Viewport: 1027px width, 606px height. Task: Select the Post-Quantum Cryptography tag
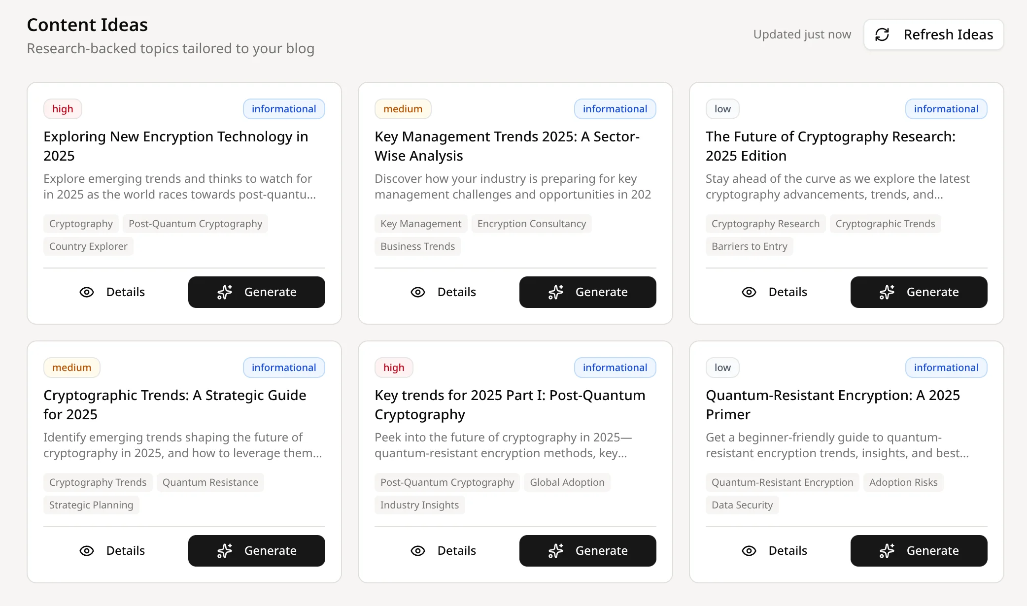[195, 224]
